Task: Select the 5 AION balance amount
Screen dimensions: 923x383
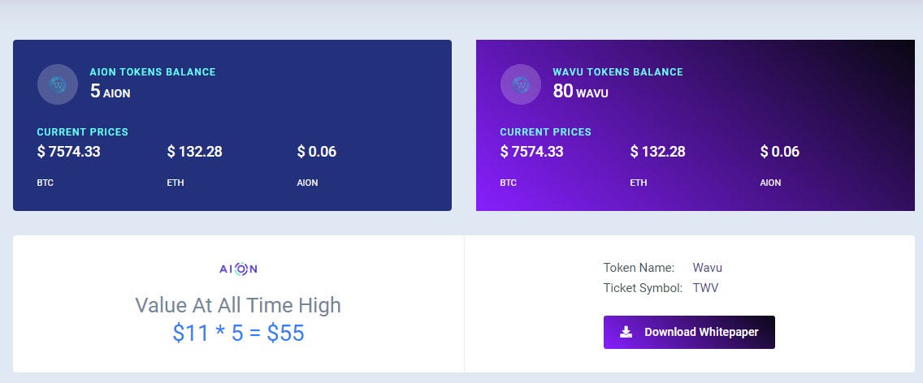Action: [x=110, y=91]
